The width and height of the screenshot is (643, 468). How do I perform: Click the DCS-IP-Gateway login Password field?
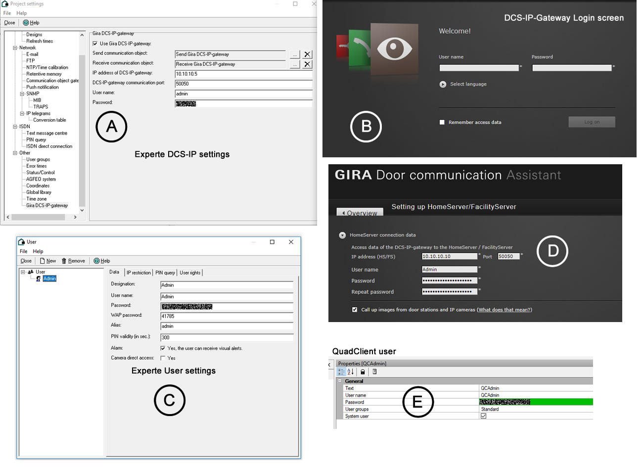pos(572,68)
